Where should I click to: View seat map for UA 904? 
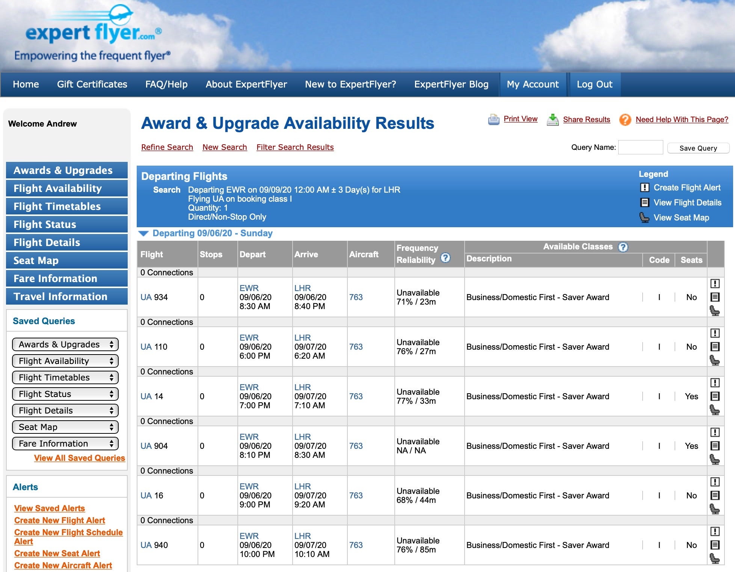click(715, 459)
